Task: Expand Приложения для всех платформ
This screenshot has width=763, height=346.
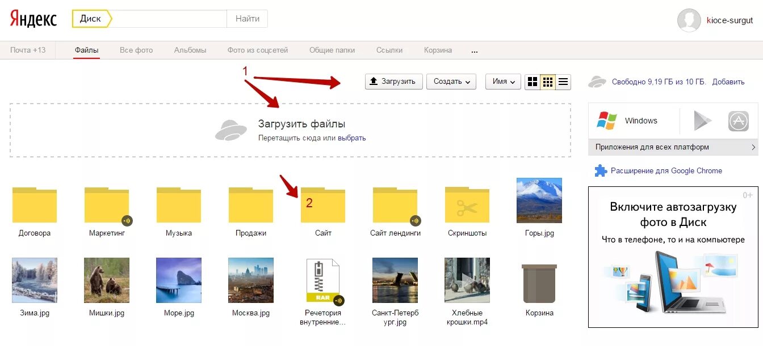Action: coord(673,147)
